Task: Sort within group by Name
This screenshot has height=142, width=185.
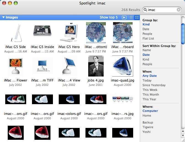Action: pyautogui.click(x=147, y=50)
